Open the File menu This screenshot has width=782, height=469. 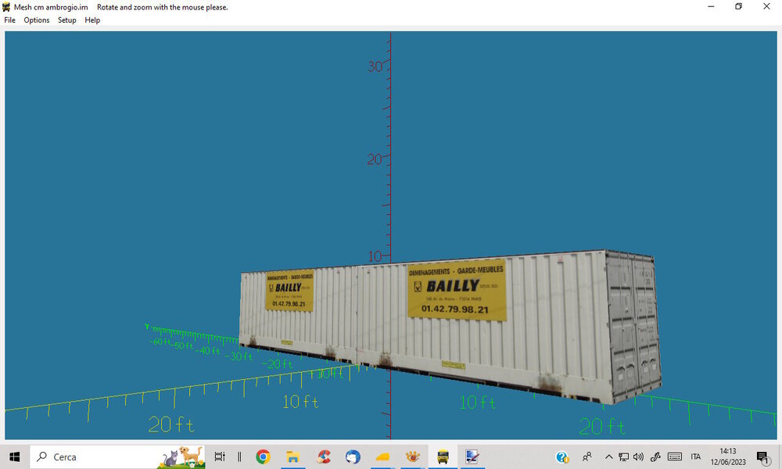9,20
